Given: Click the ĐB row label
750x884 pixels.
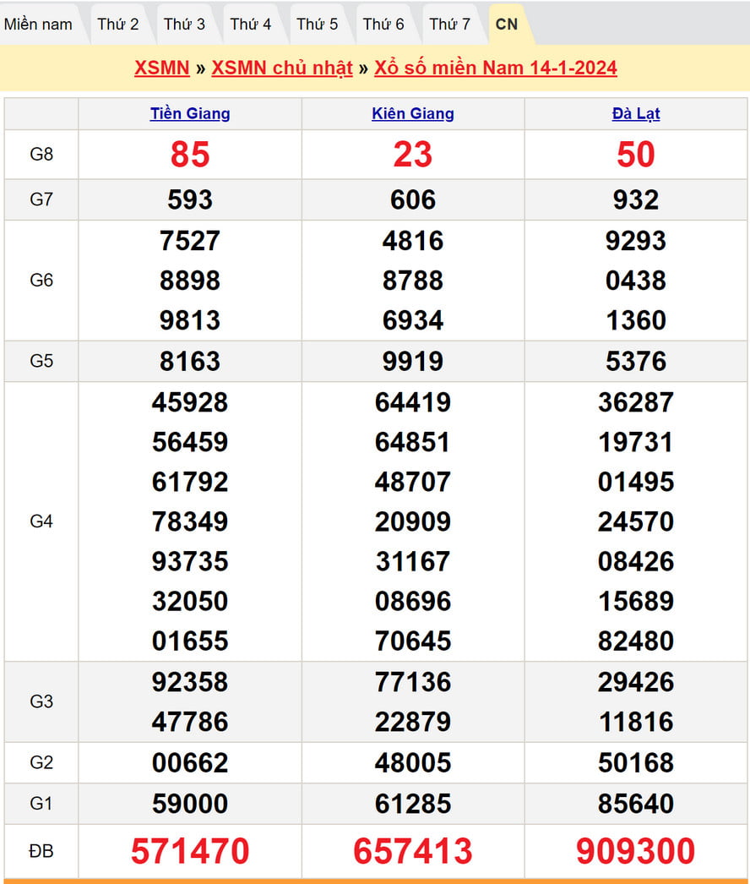Looking at the screenshot, I should (x=41, y=851).
